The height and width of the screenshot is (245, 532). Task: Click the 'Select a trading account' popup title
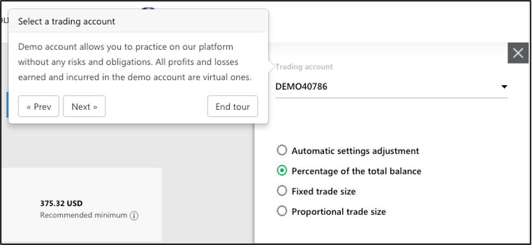[x=66, y=21]
